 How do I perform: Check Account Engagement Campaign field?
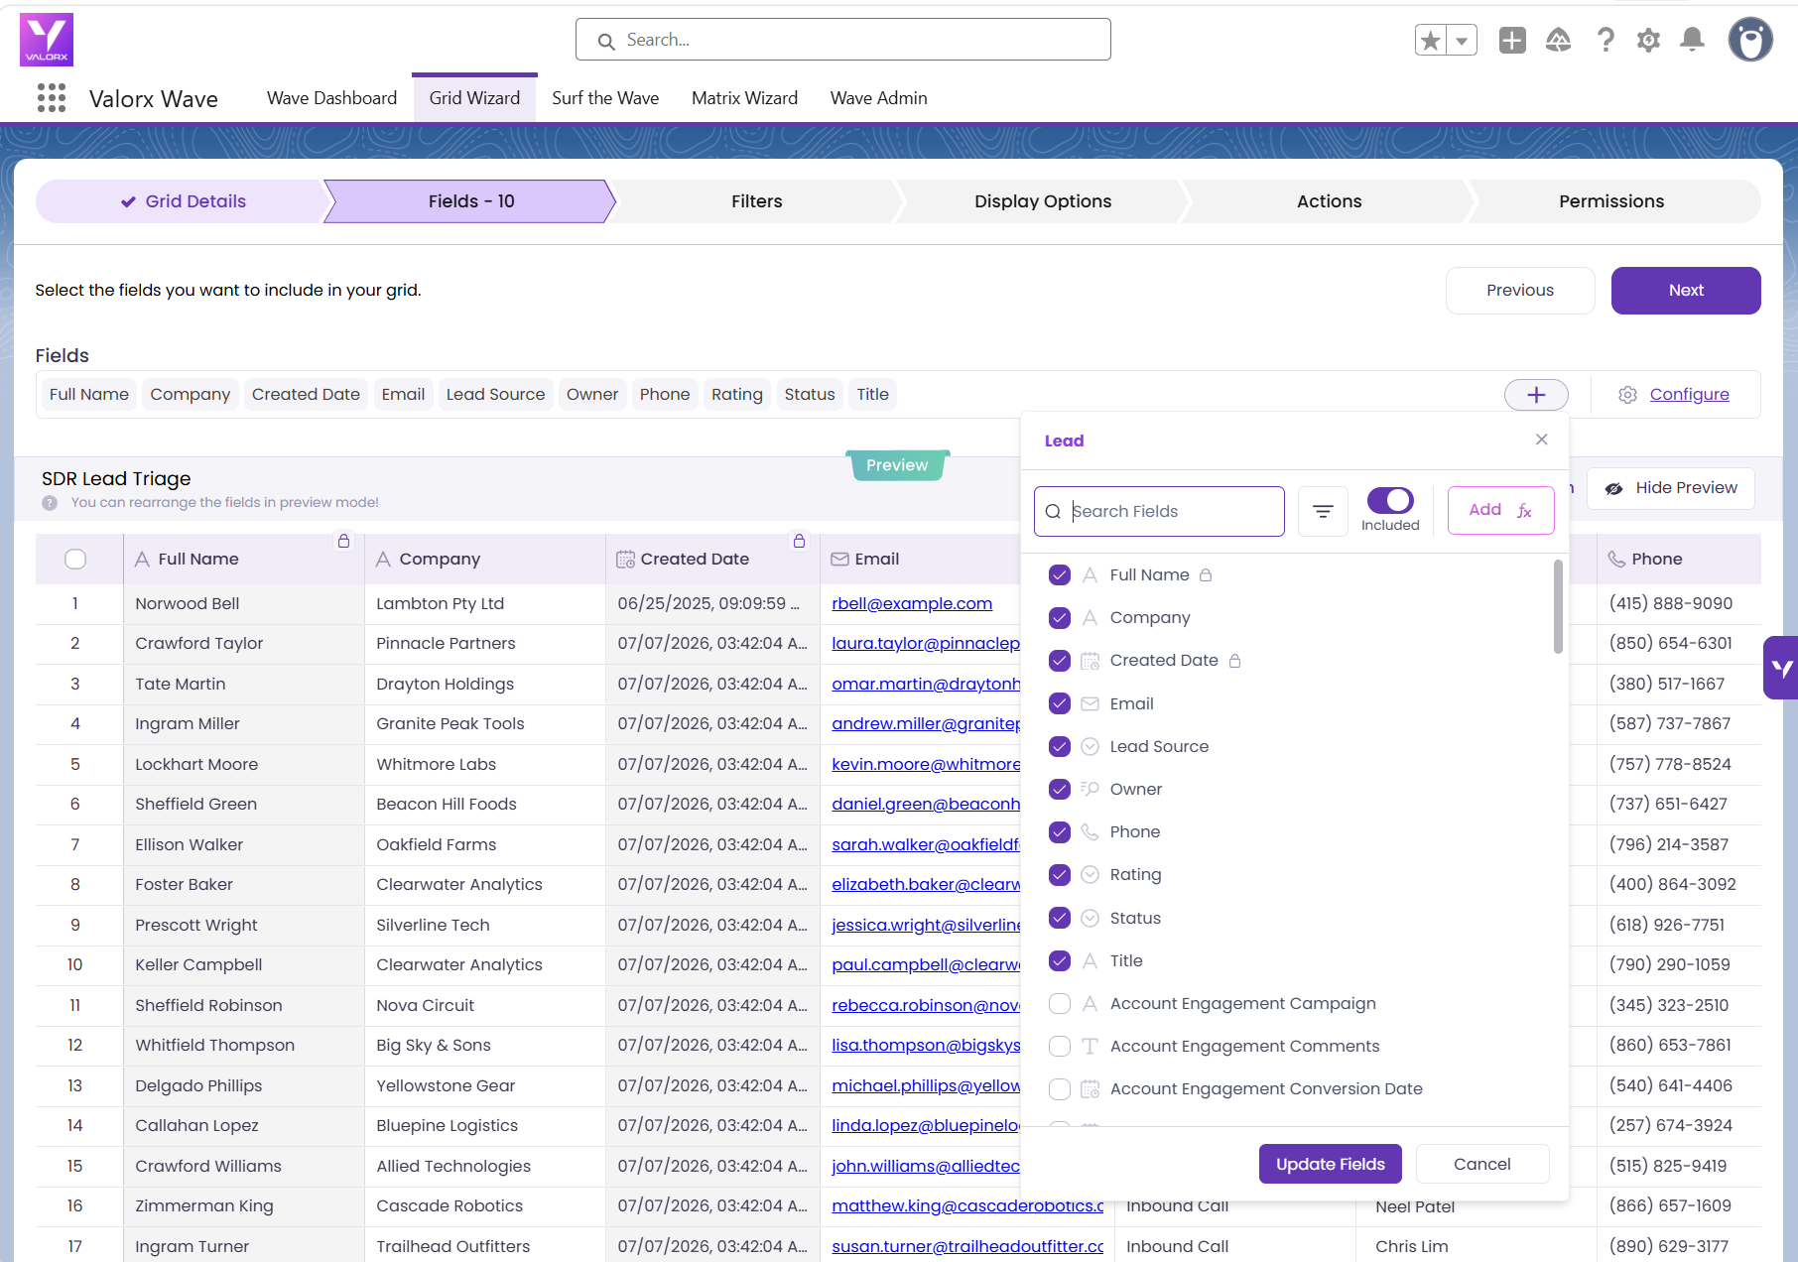tap(1060, 1003)
